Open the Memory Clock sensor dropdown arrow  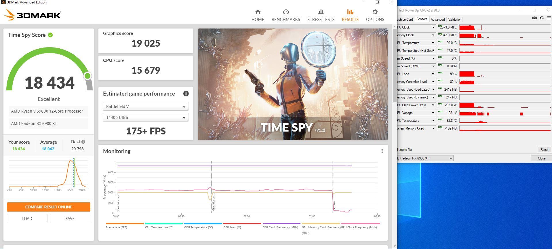433,35
